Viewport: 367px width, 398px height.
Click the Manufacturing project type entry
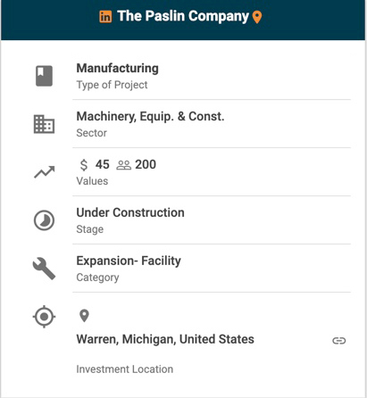tap(118, 68)
